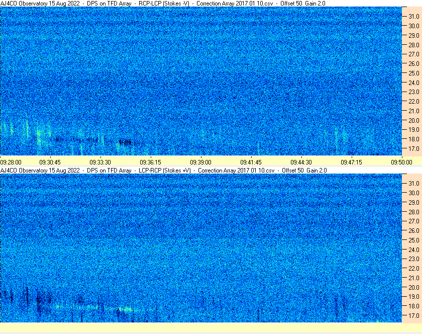Select the 09:41:45 time axis label
Viewport: 422px width, 334px height.
[251, 162]
